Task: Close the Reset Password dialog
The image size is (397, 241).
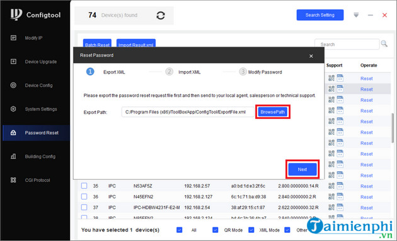Action: pos(311,56)
